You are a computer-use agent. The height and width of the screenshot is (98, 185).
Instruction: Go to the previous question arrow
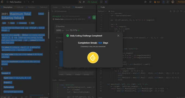[24, 2]
